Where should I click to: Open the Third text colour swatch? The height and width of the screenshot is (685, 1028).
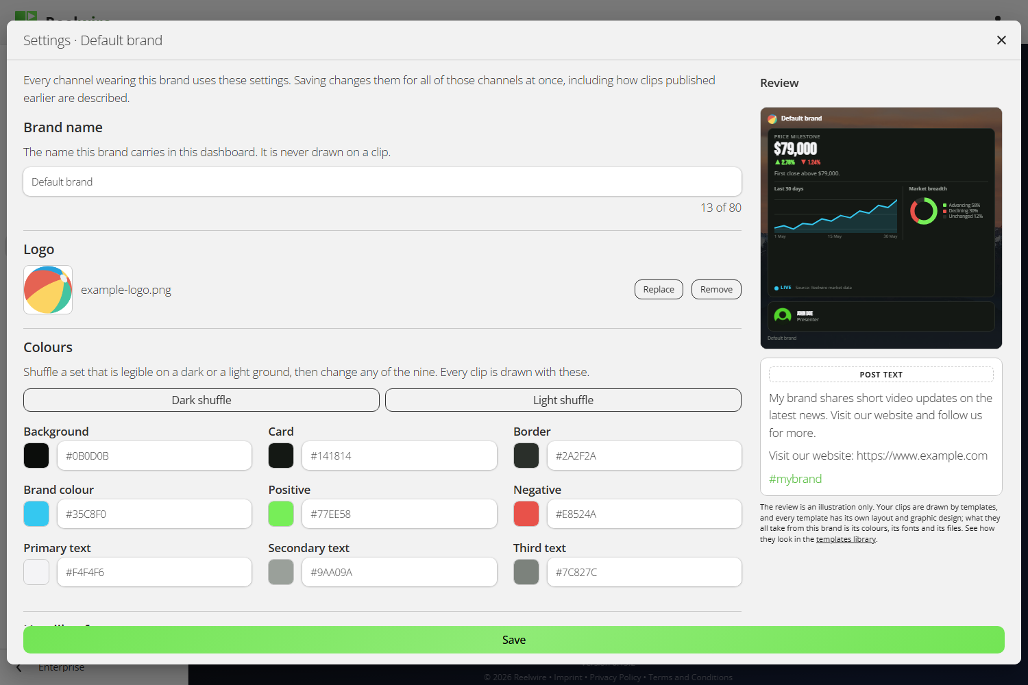pos(526,572)
